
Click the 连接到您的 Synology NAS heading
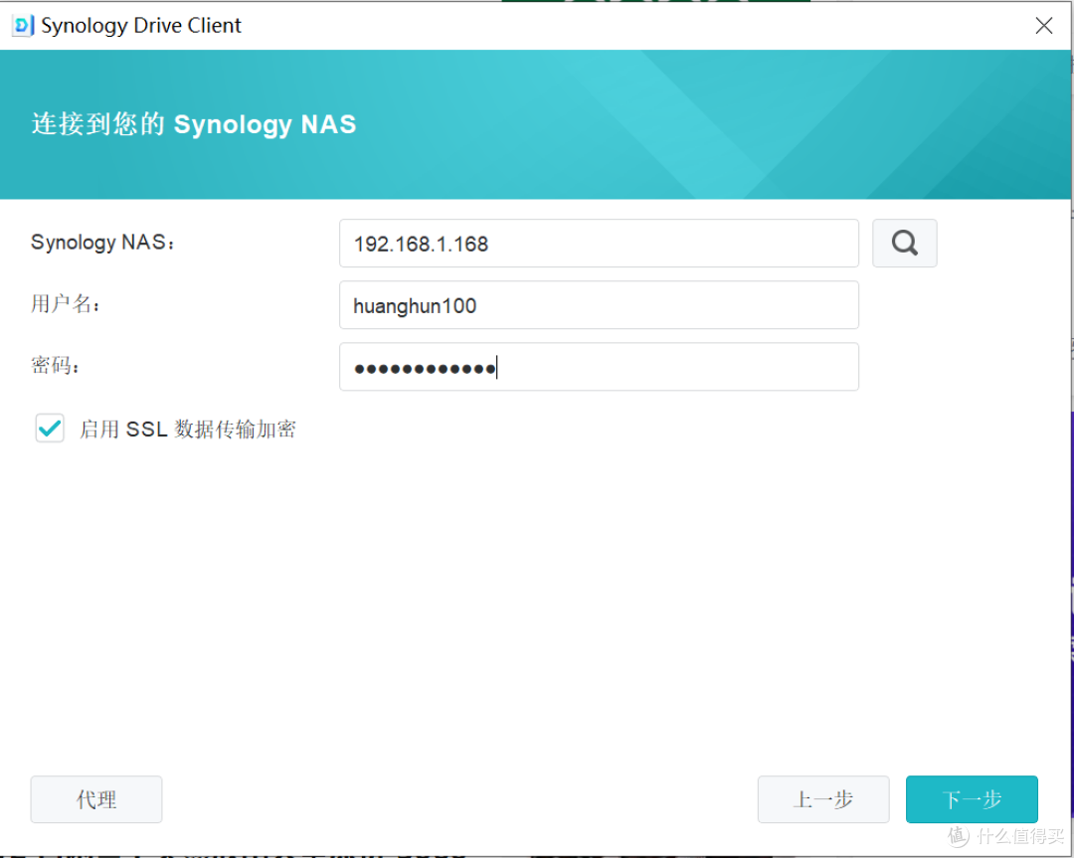point(194,124)
